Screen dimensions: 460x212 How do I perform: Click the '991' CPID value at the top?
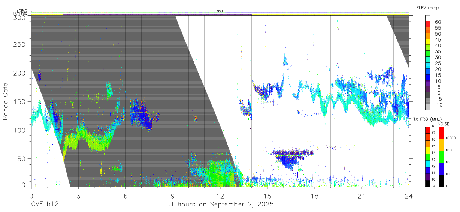tap(220, 11)
